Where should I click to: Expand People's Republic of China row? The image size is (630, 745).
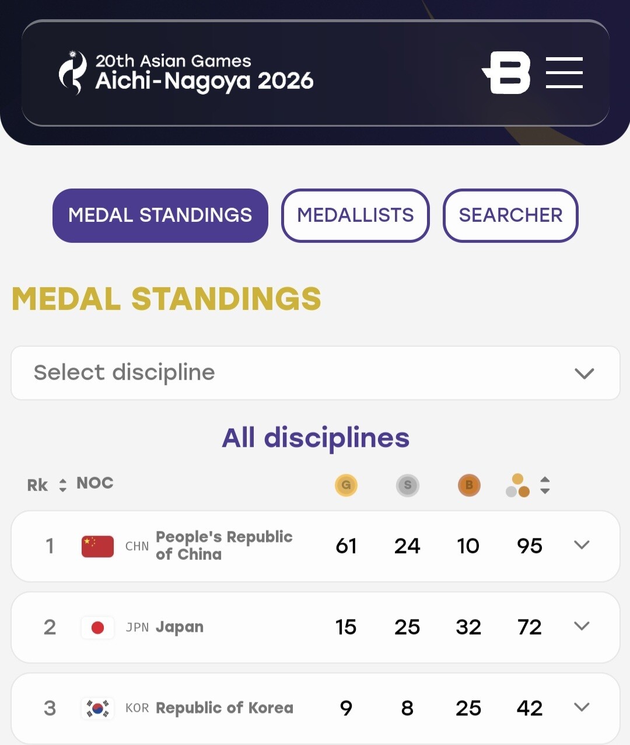point(582,545)
